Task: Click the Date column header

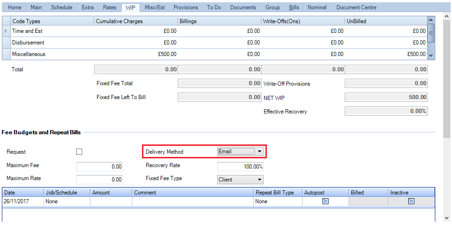Action: click(x=23, y=193)
